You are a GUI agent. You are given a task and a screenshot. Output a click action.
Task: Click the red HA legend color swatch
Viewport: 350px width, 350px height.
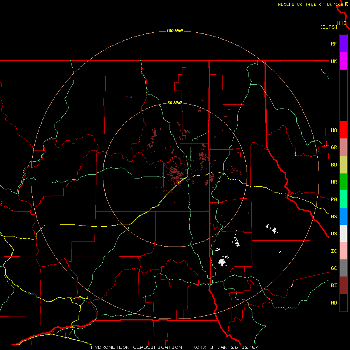click(343, 130)
